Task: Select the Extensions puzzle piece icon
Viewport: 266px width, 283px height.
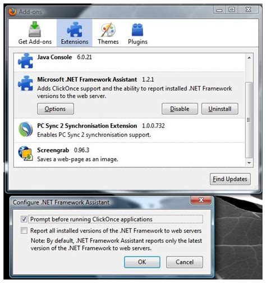Action: [75, 29]
